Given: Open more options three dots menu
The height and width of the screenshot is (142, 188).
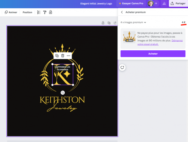Looking at the screenshot, I should (68, 56).
